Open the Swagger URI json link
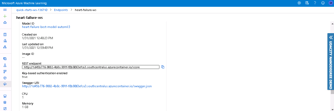 tap(87, 86)
